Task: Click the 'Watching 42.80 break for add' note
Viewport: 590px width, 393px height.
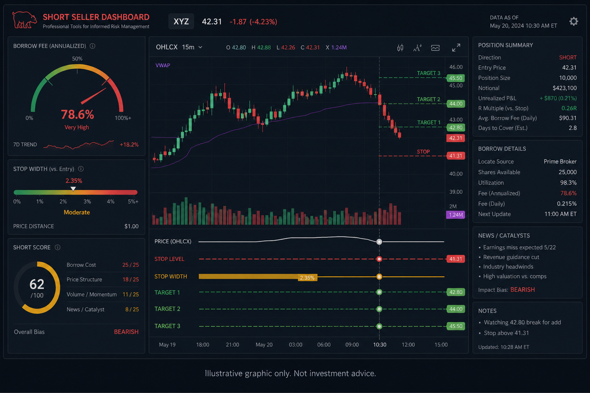Action: pos(522,322)
